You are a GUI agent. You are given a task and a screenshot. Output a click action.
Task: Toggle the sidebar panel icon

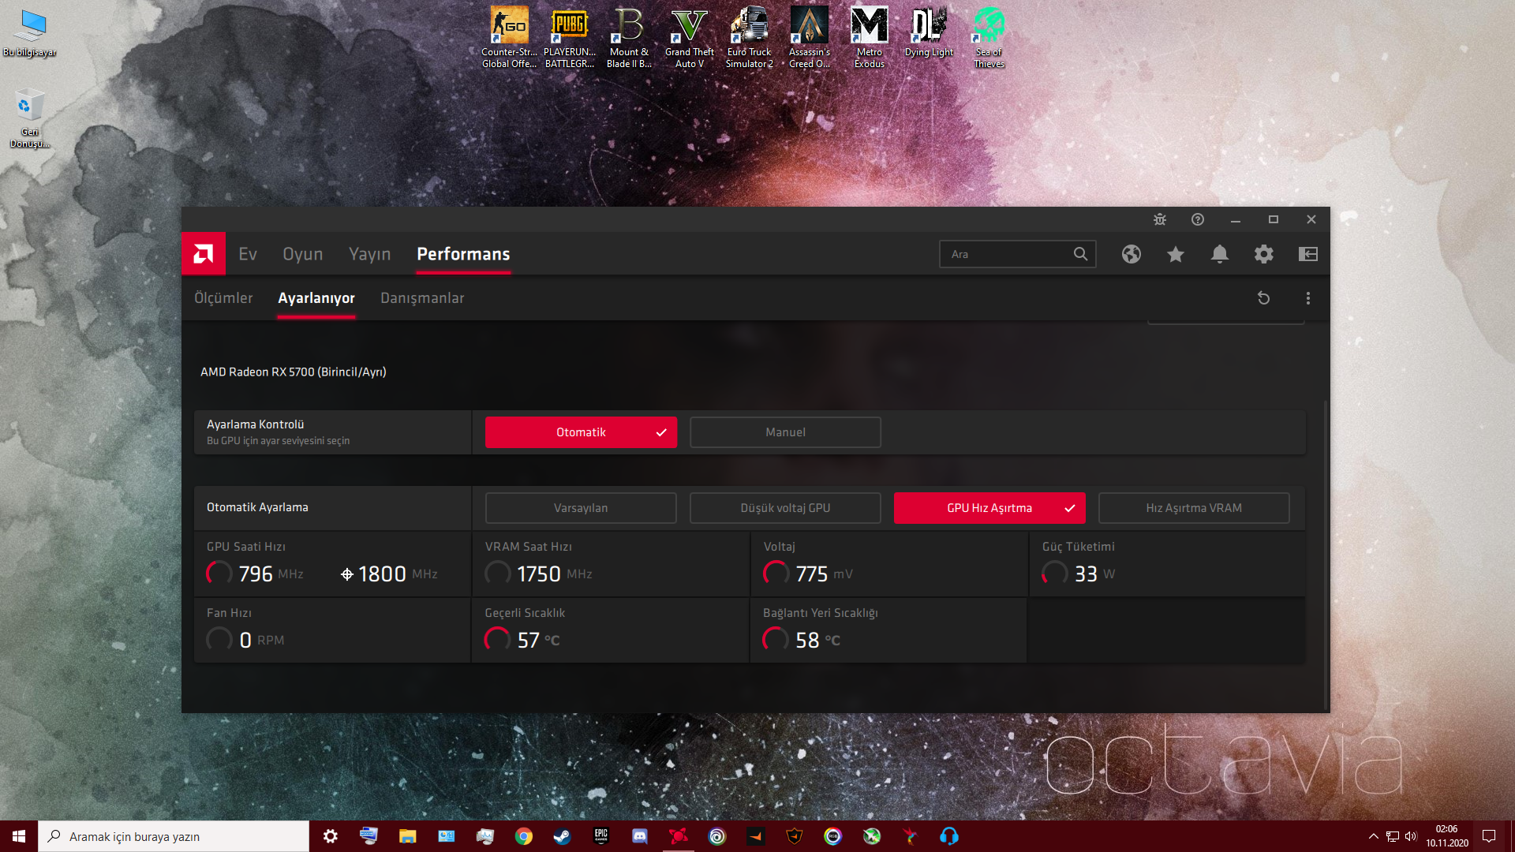click(x=1307, y=254)
